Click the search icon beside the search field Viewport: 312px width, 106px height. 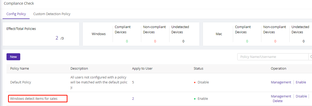coord(310,57)
